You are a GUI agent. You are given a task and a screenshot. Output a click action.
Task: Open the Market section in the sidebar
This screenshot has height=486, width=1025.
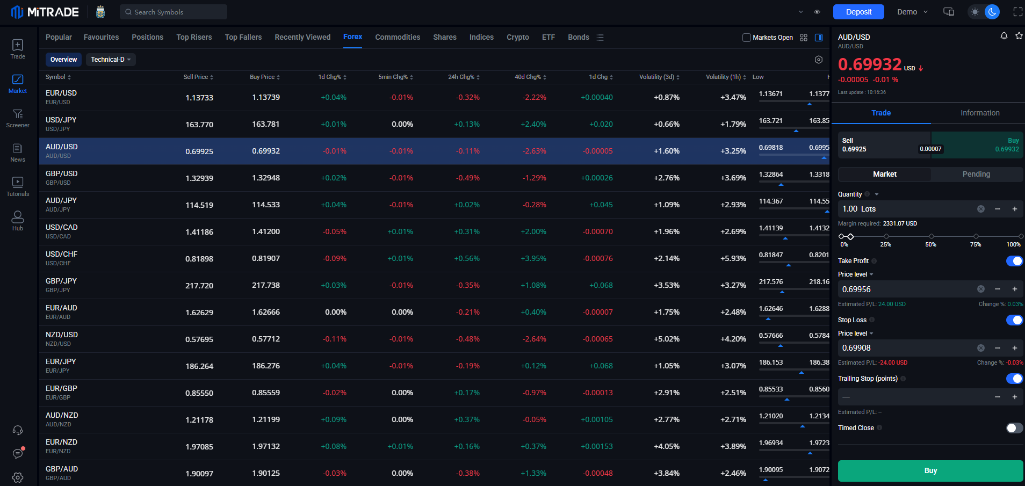[18, 84]
